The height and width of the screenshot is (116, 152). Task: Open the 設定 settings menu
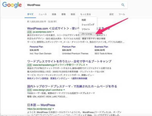pos(111,14)
